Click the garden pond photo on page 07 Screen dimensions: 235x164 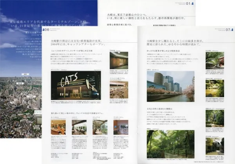coord(215,88)
